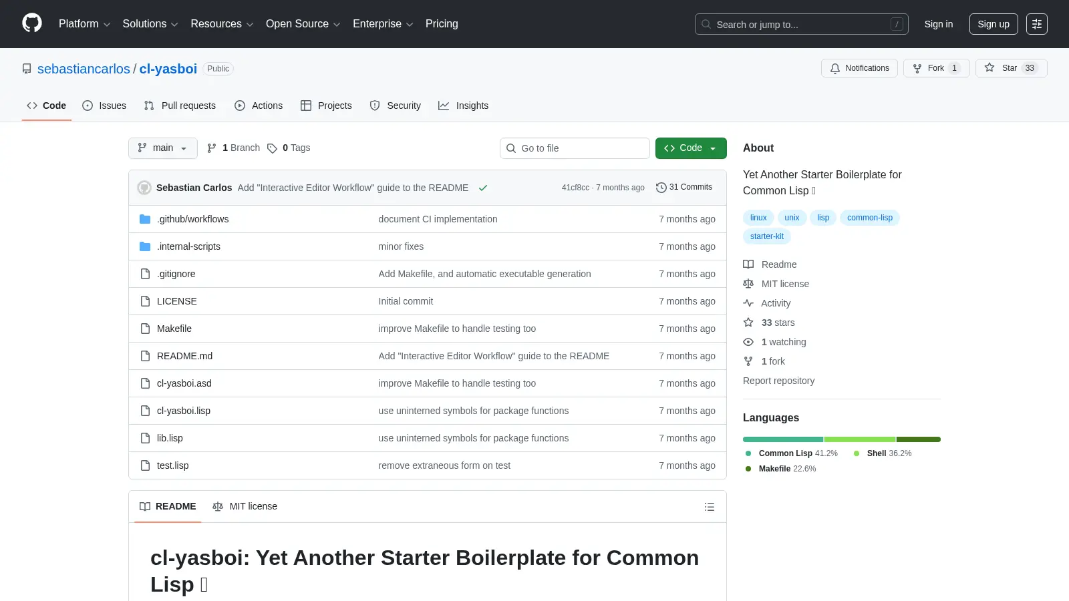Click the book icon beside Readme in About
1069x601 pixels.
(748, 264)
